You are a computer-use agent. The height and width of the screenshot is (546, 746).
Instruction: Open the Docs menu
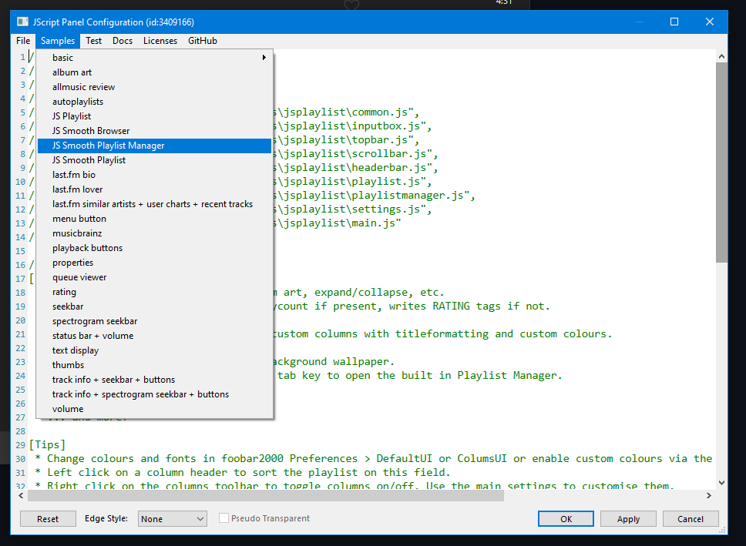(123, 40)
